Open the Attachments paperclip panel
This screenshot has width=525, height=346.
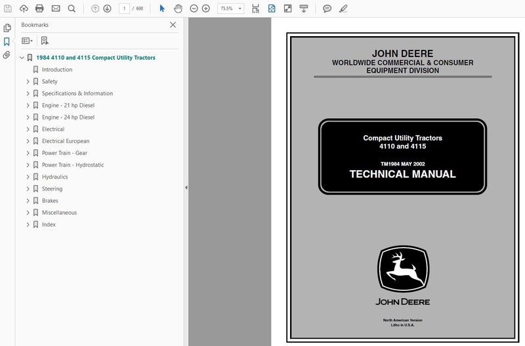7,55
